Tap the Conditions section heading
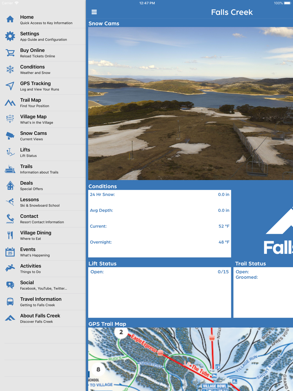 coord(103,186)
